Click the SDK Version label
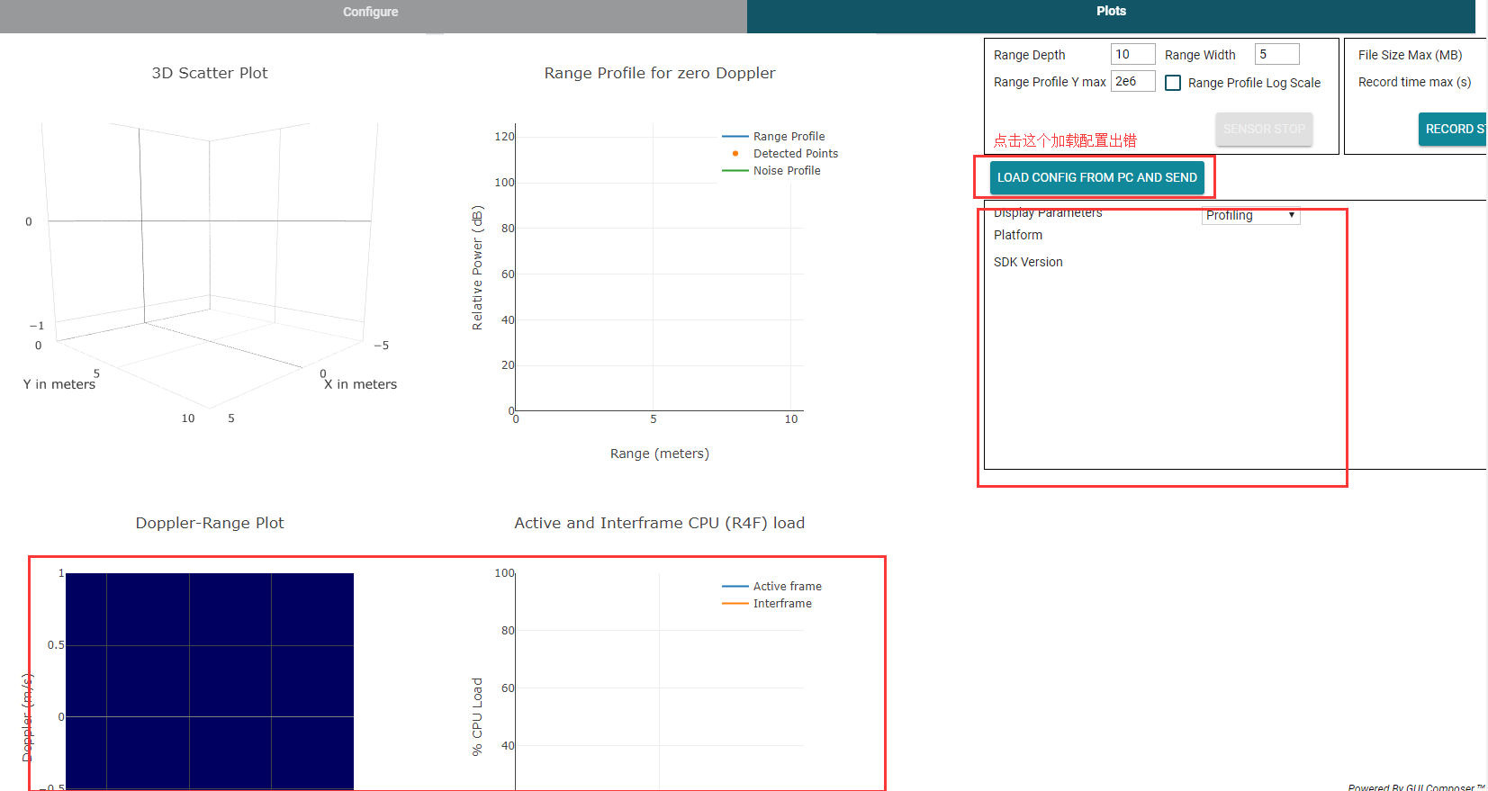Screen dimensions: 1488x791 1028,262
